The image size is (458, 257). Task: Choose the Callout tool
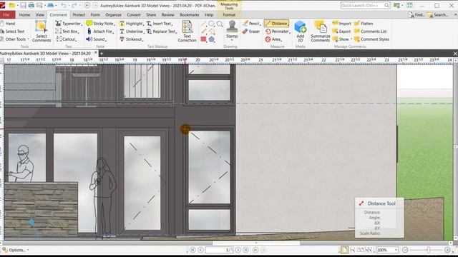coord(67,39)
